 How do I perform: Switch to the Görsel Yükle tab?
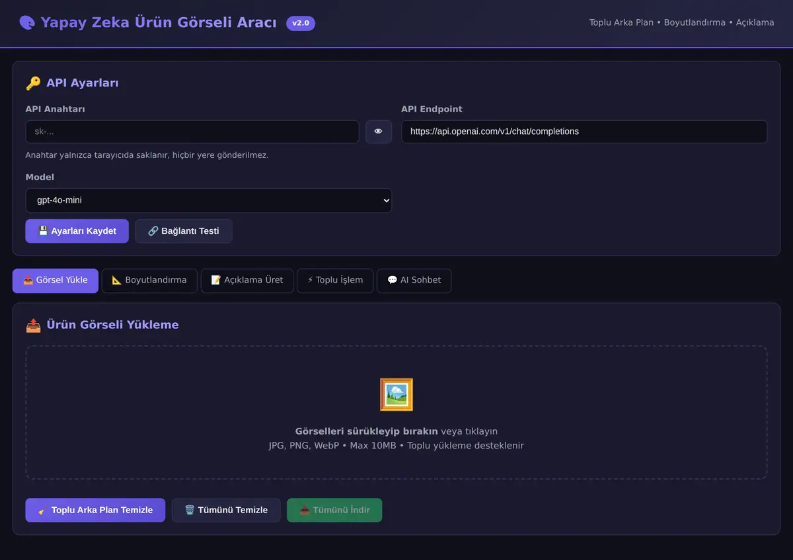click(56, 280)
